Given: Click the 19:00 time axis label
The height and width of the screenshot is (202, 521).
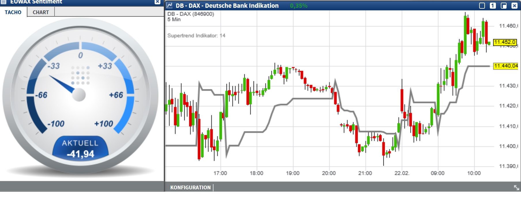Looking at the screenshot, I should click(293, 173).
